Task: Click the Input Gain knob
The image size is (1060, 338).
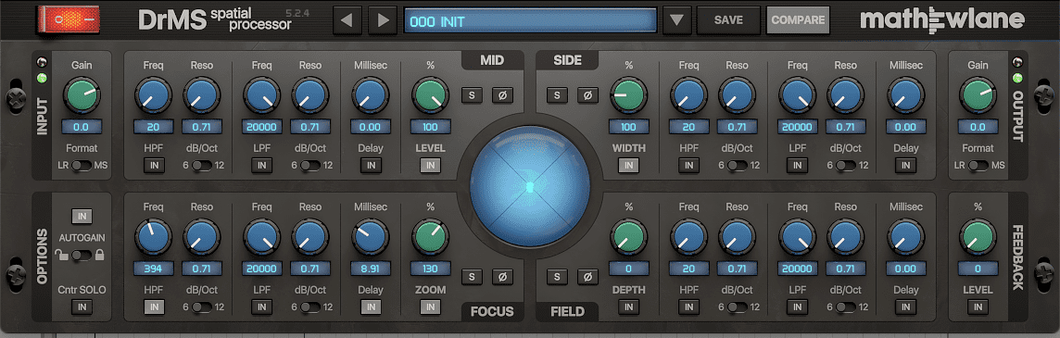Action: (82, 95)
